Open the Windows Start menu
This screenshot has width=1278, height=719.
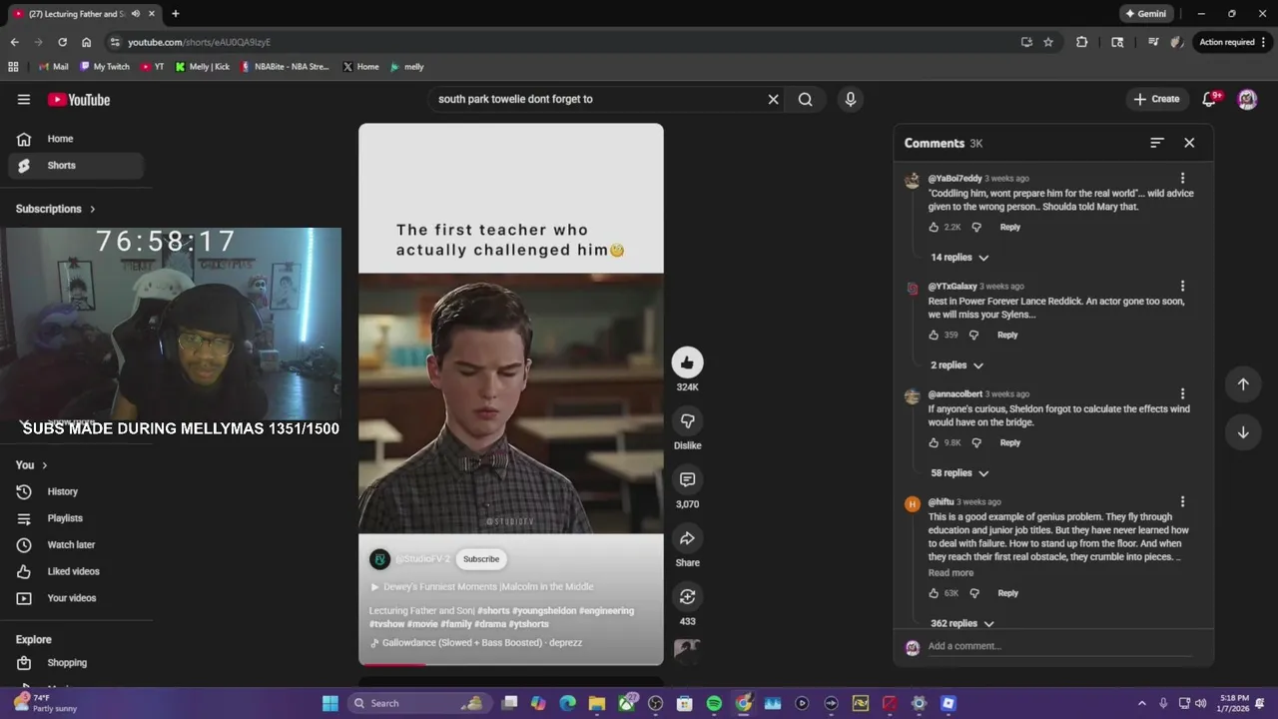(x=330, y=703)
